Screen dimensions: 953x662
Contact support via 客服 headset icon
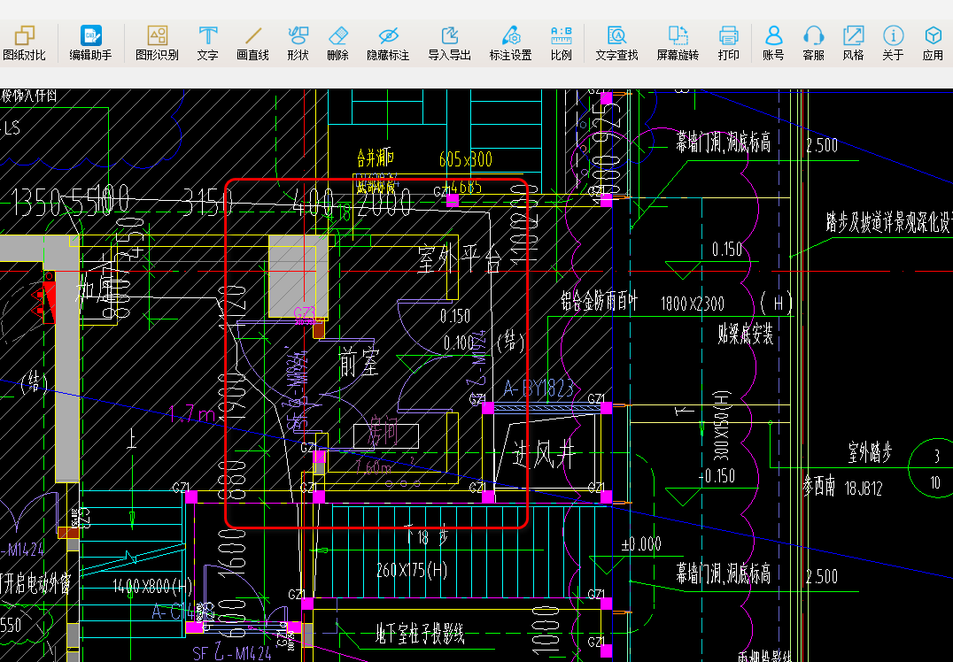813,42
